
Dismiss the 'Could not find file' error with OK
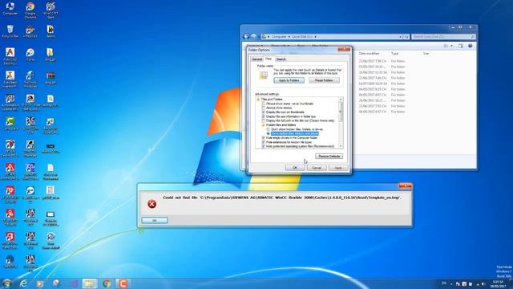[155, 221]
